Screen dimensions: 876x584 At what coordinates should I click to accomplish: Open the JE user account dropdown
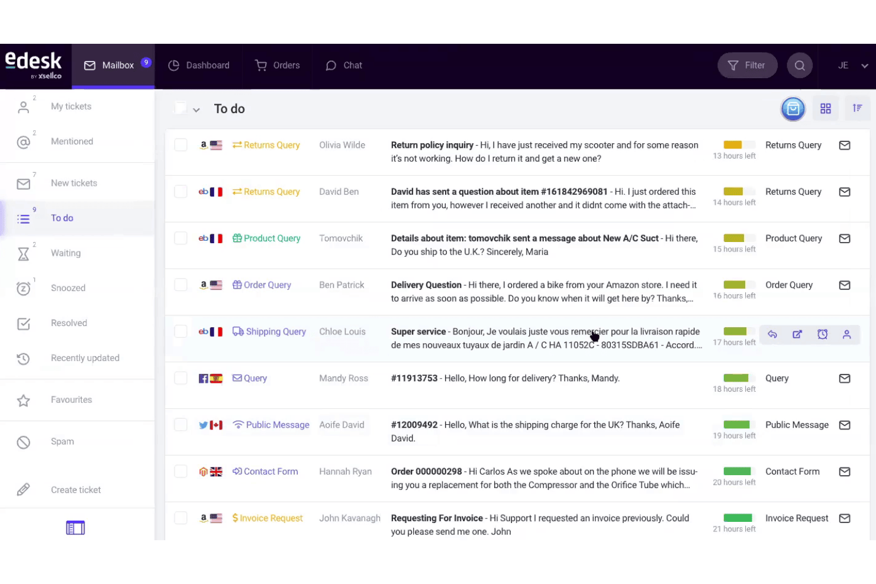tap(853, 66)
